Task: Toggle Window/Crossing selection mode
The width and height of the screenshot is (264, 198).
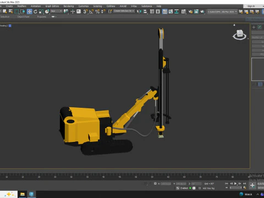Action: pyautogui.click(x=23, y=12)
